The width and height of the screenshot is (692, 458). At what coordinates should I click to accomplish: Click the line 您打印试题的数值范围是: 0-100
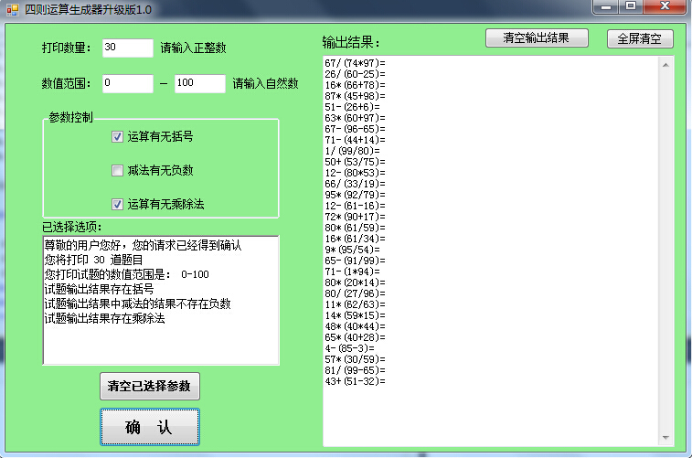tap(127, 274)
